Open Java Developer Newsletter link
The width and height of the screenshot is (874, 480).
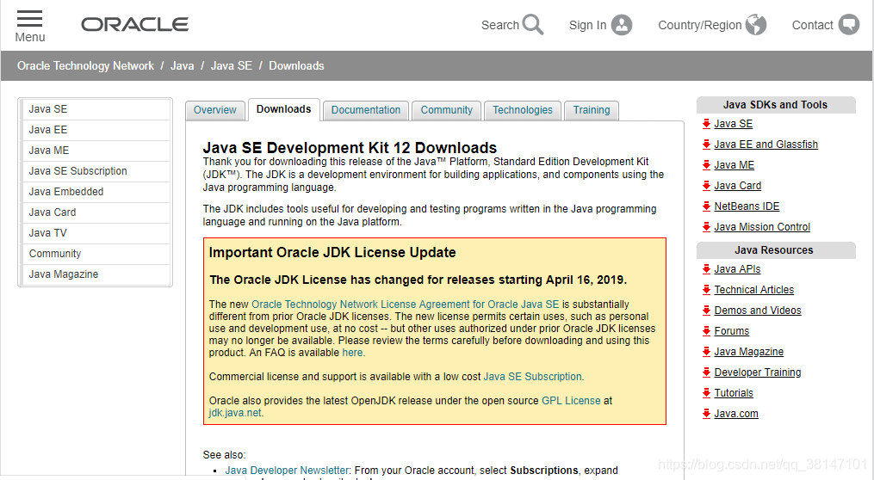point(287,470)
